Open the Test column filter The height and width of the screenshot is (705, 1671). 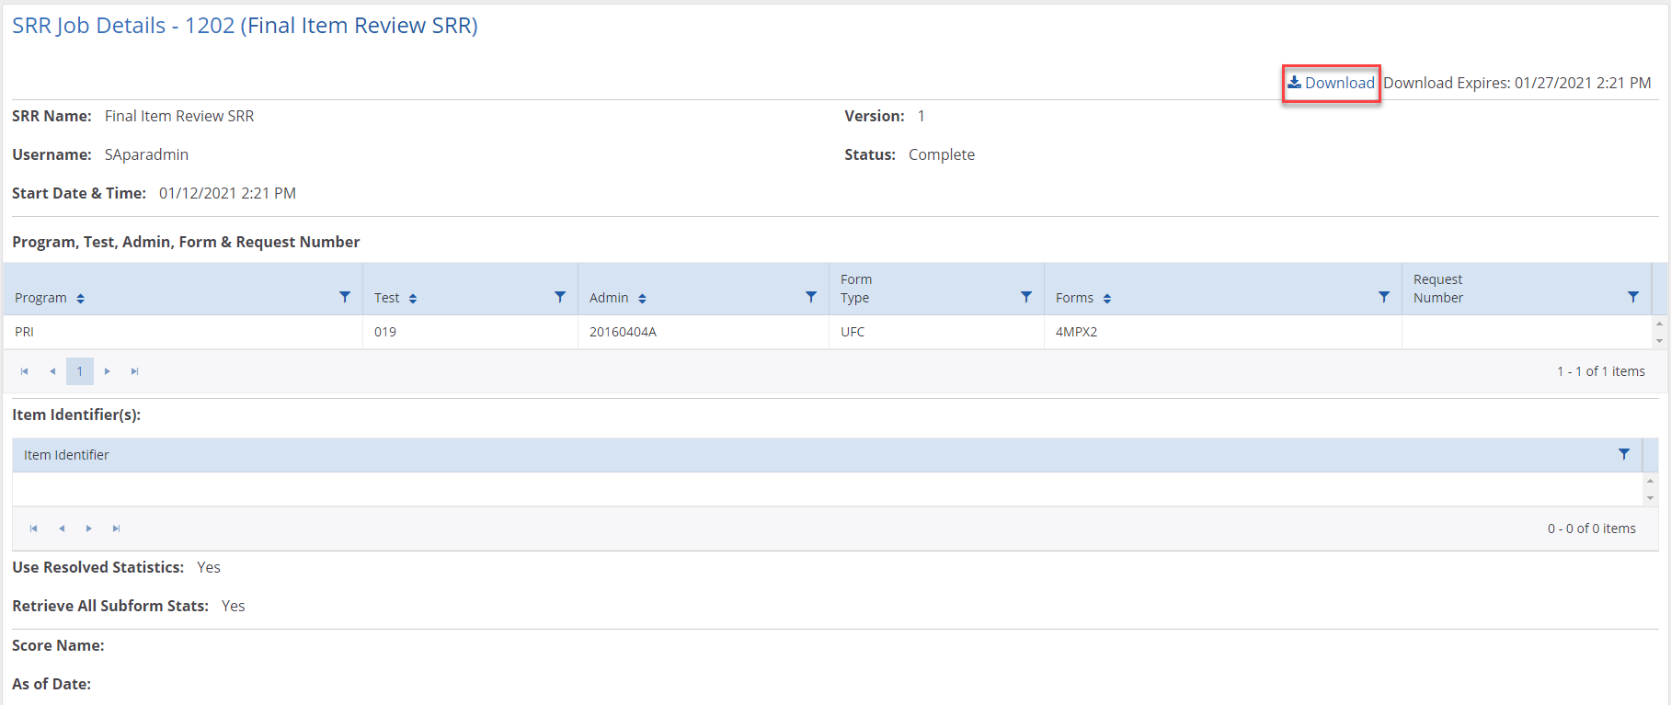(x=560, y=297)
